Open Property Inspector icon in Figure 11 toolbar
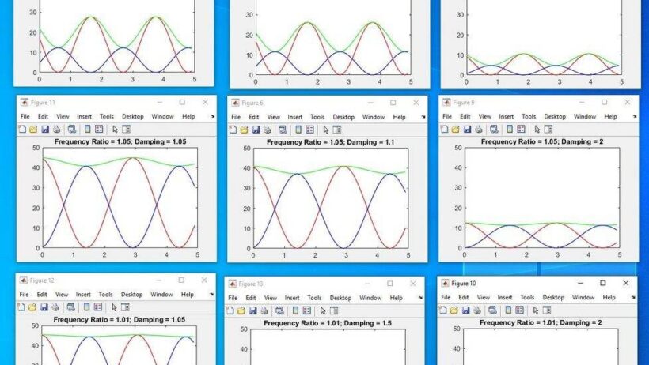649x365 pixels. pyautogui.click(x=126, y=129)
